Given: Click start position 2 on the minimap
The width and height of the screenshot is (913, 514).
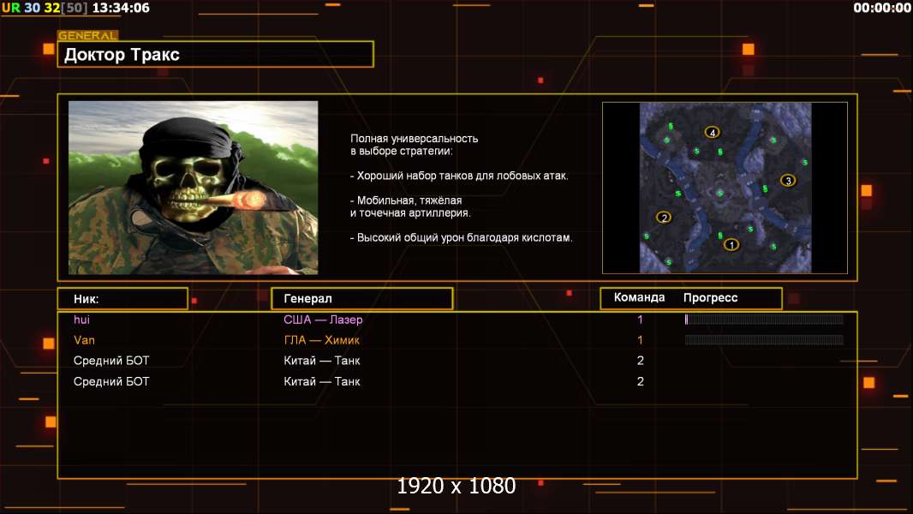Looking at the screenshot, I should point(664,218).
